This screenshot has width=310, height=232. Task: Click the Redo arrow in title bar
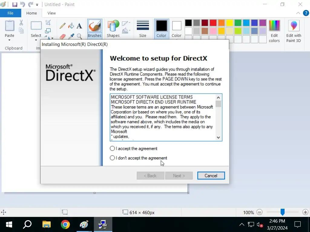(x=31, y=4)
